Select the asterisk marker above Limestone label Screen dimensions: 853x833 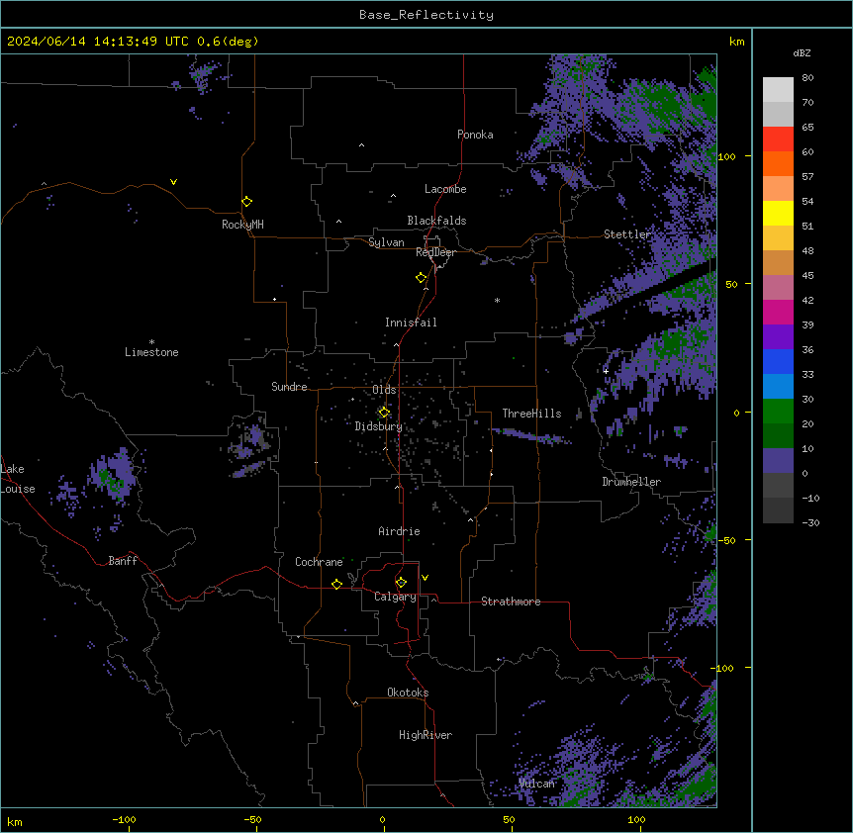(x=151, y=342)
